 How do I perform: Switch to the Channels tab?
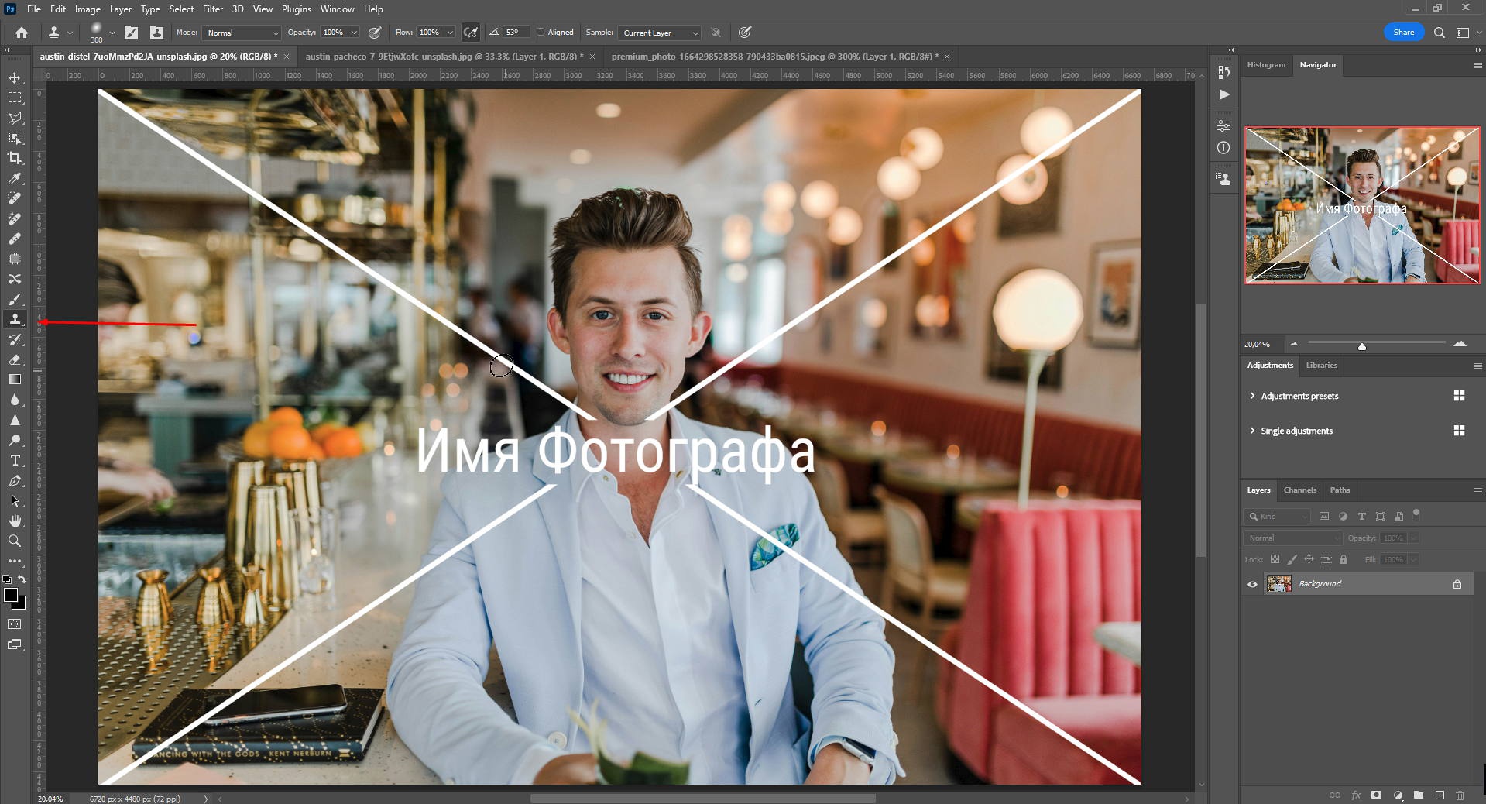pyautogui.click(x=1299, y=490)
